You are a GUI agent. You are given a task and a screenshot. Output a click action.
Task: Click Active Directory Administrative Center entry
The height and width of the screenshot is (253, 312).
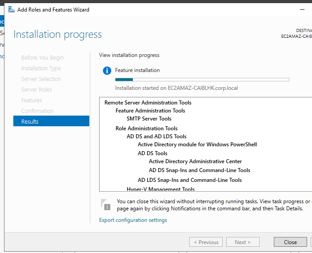195,161
